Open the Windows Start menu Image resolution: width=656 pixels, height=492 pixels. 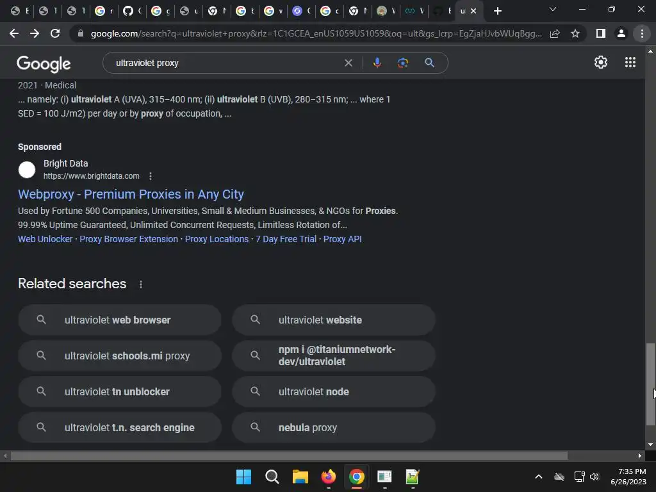[243, 477]
